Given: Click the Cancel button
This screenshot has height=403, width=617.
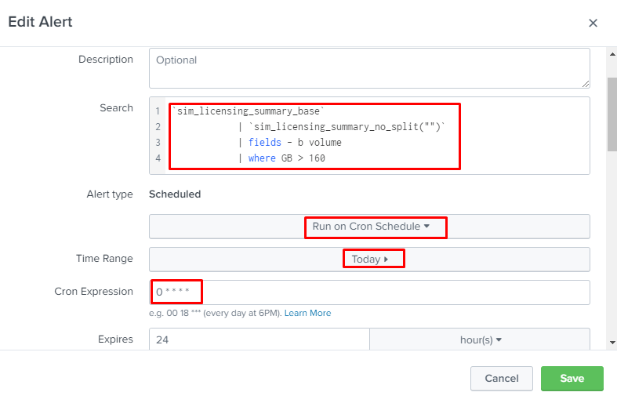Looking at the screenshot, I should coord(501,379).
